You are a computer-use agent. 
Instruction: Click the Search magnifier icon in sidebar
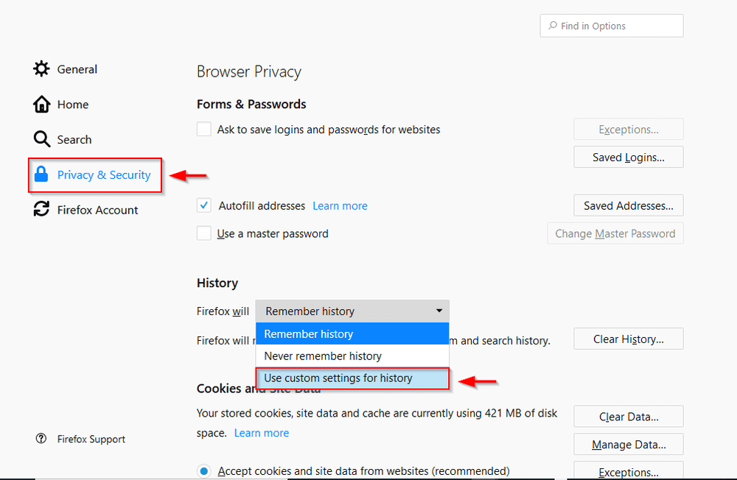[42, 139]
